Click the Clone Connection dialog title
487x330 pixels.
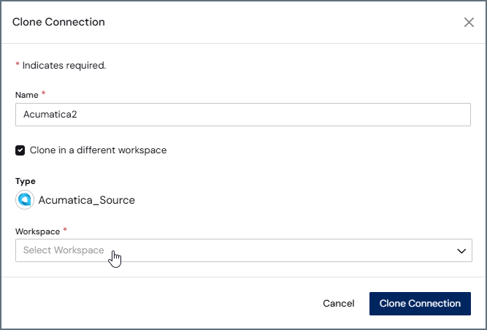(58, 22)
